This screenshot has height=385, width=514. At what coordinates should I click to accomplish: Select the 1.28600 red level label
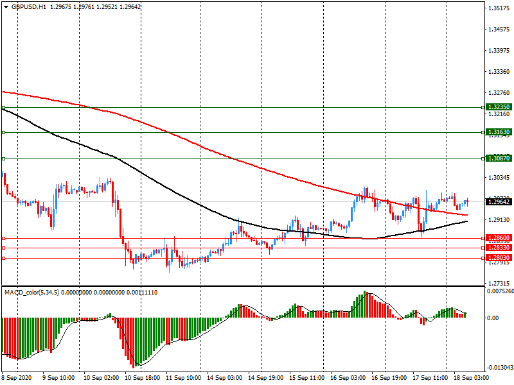click(x=499, y=238)
